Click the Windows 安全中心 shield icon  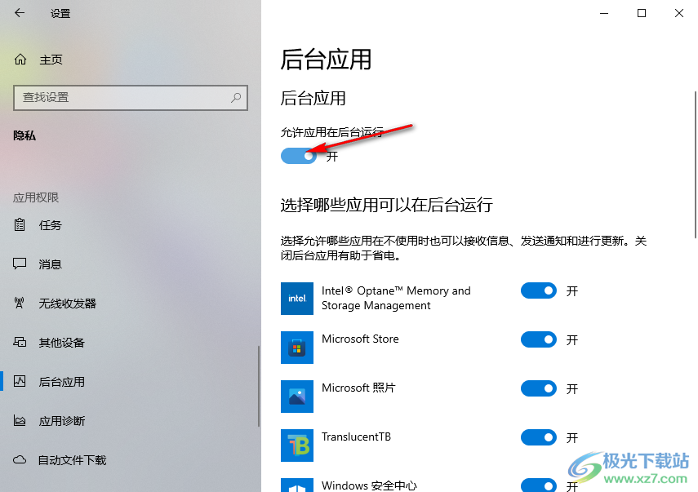pyautogui.click(x=297, y=485)
